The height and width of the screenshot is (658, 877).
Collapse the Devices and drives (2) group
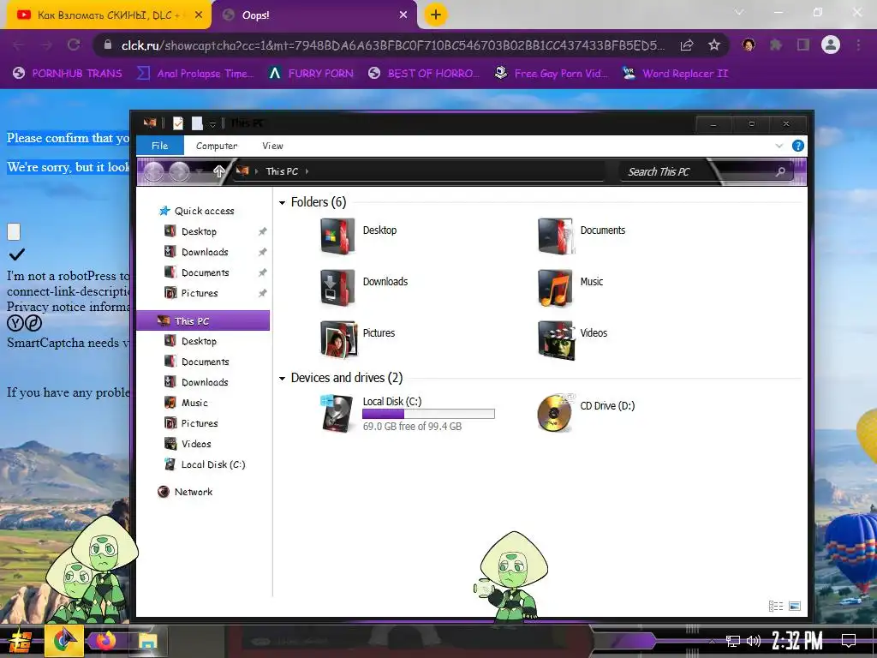coord(282,379)
